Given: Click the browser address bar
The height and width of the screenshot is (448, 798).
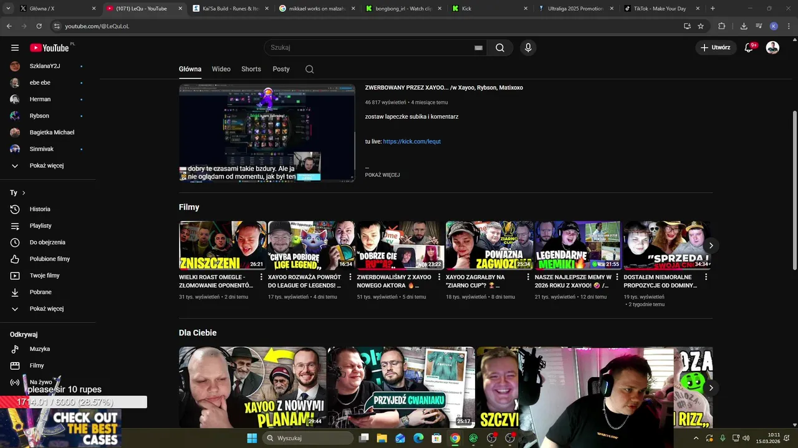Looking at the screenshot, I should (x=368, y=26).
